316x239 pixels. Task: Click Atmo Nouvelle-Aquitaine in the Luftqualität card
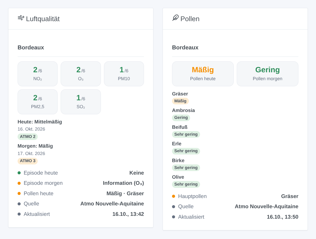point(112,204)
